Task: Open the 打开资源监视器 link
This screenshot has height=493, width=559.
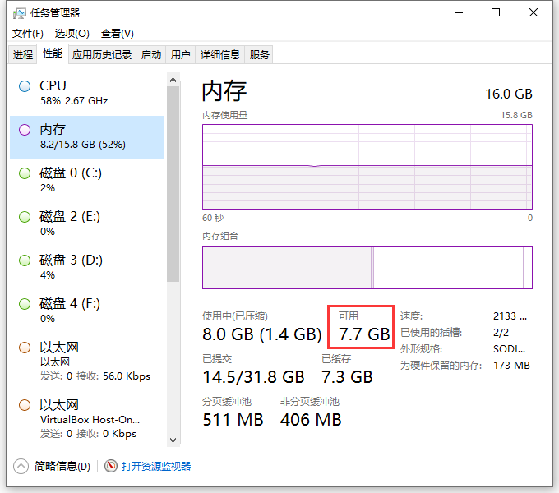Action: coord(156,466)
